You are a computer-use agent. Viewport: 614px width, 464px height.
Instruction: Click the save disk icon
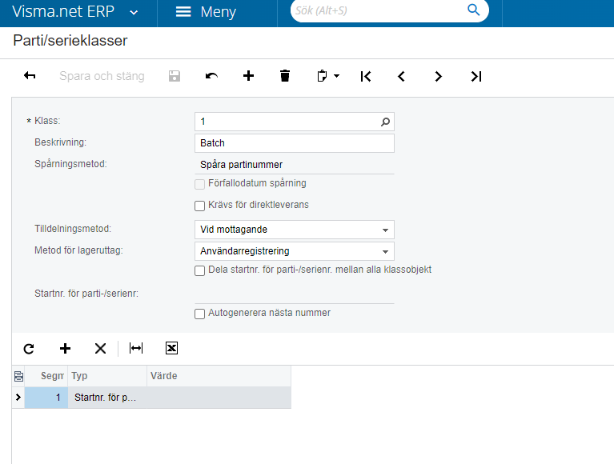175,76
